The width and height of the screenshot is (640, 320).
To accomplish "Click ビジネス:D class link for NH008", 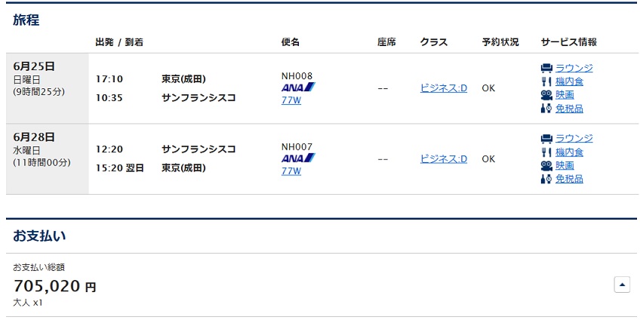I will (444, 88).
